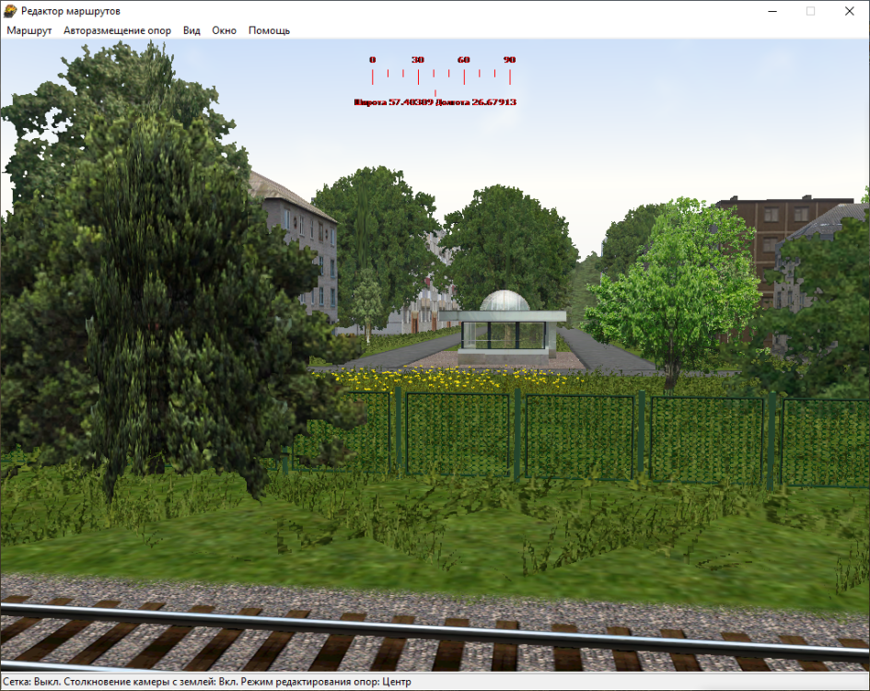Click the locomotive app icon in title bar

coord(10,11)
